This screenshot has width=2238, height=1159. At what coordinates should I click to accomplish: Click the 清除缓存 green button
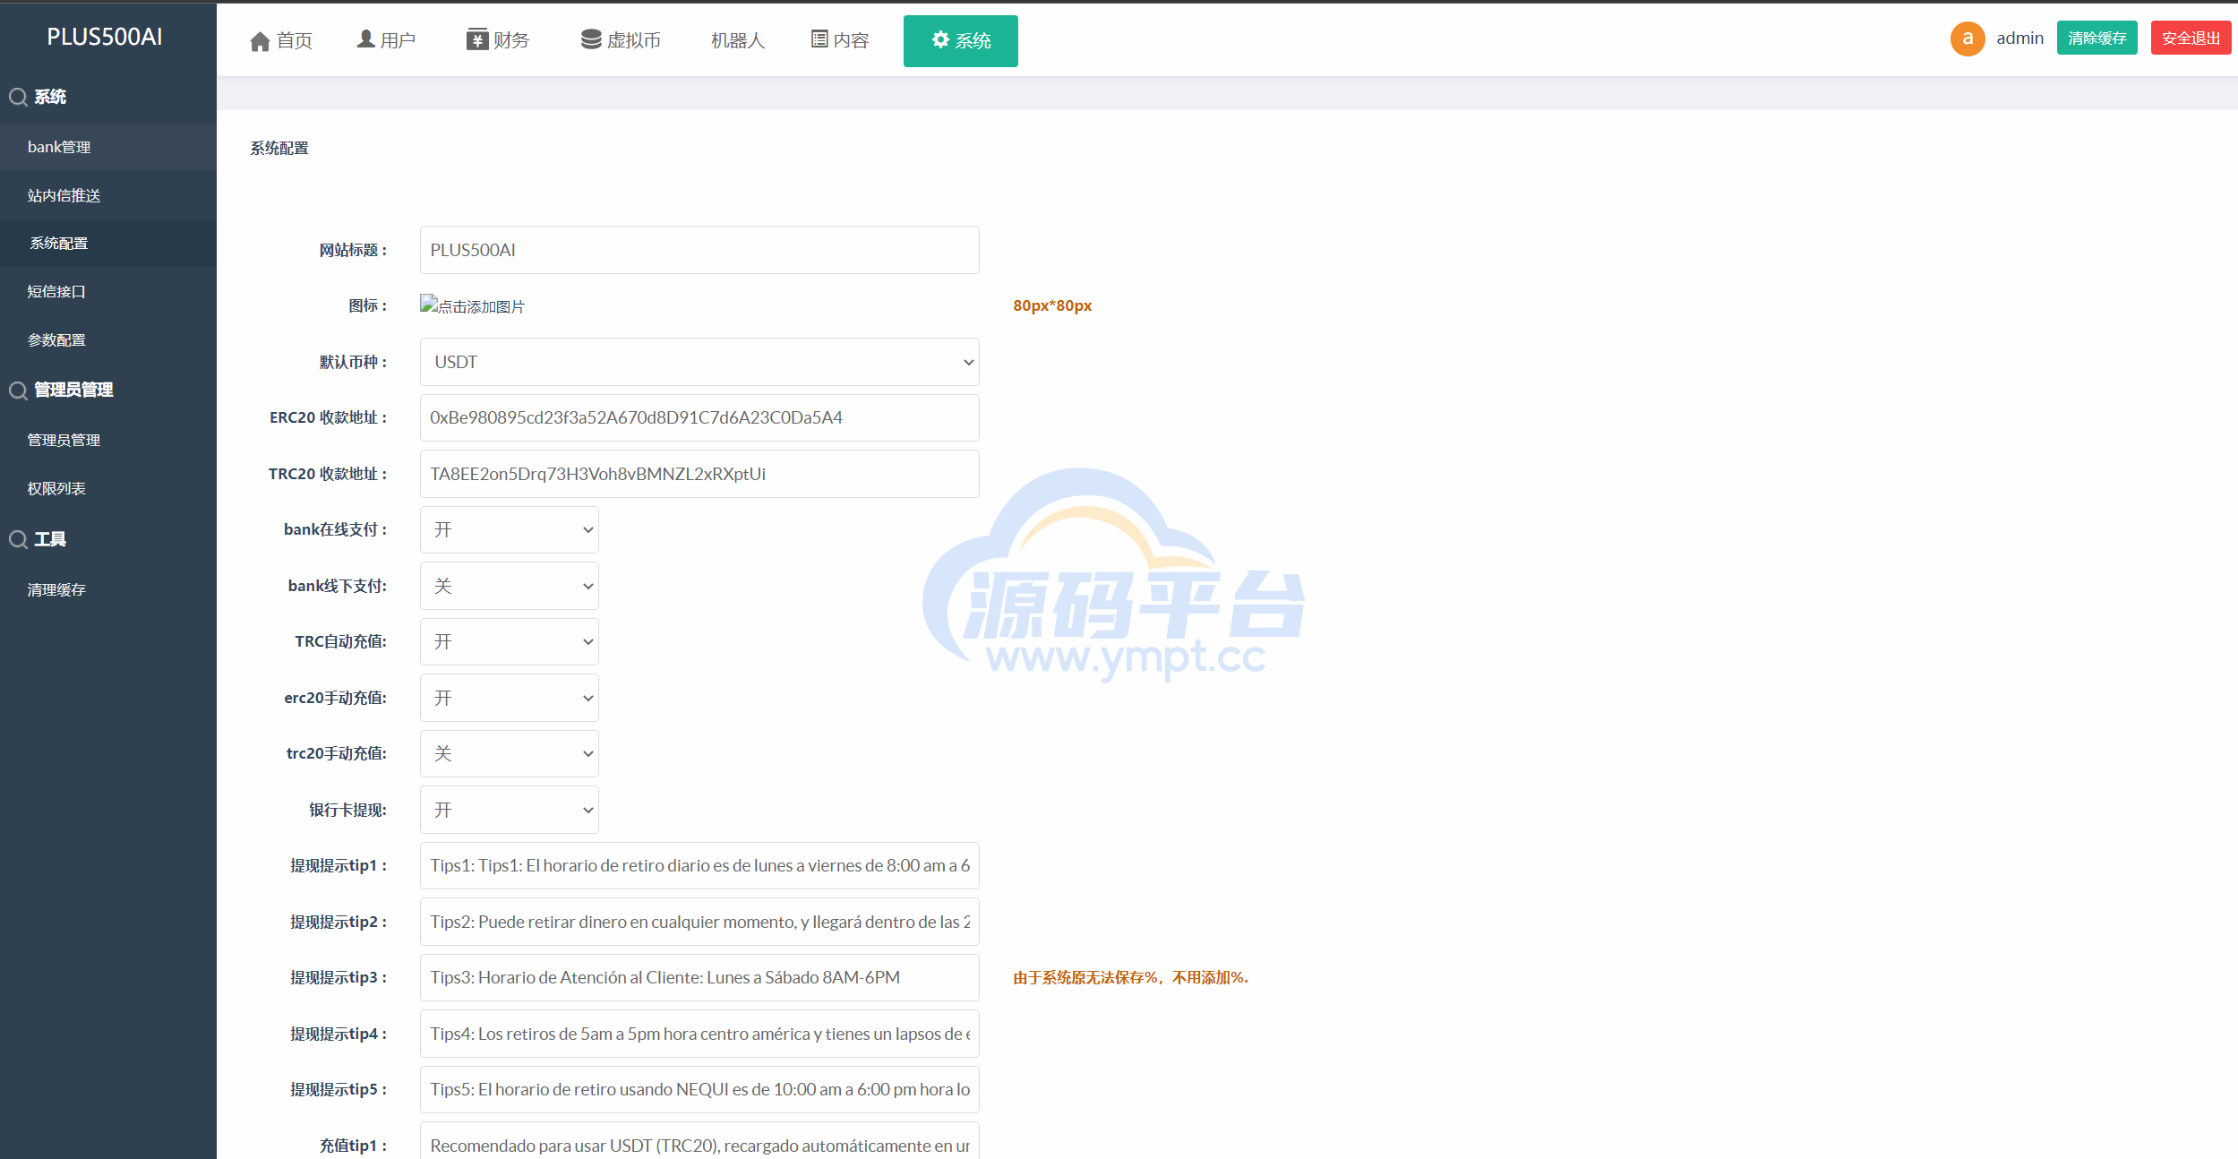tap(2097, 38)
